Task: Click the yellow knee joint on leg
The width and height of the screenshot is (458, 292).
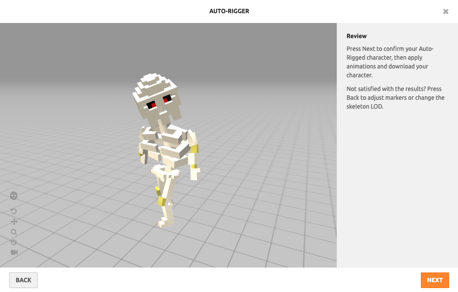Action: click(161, 201)
